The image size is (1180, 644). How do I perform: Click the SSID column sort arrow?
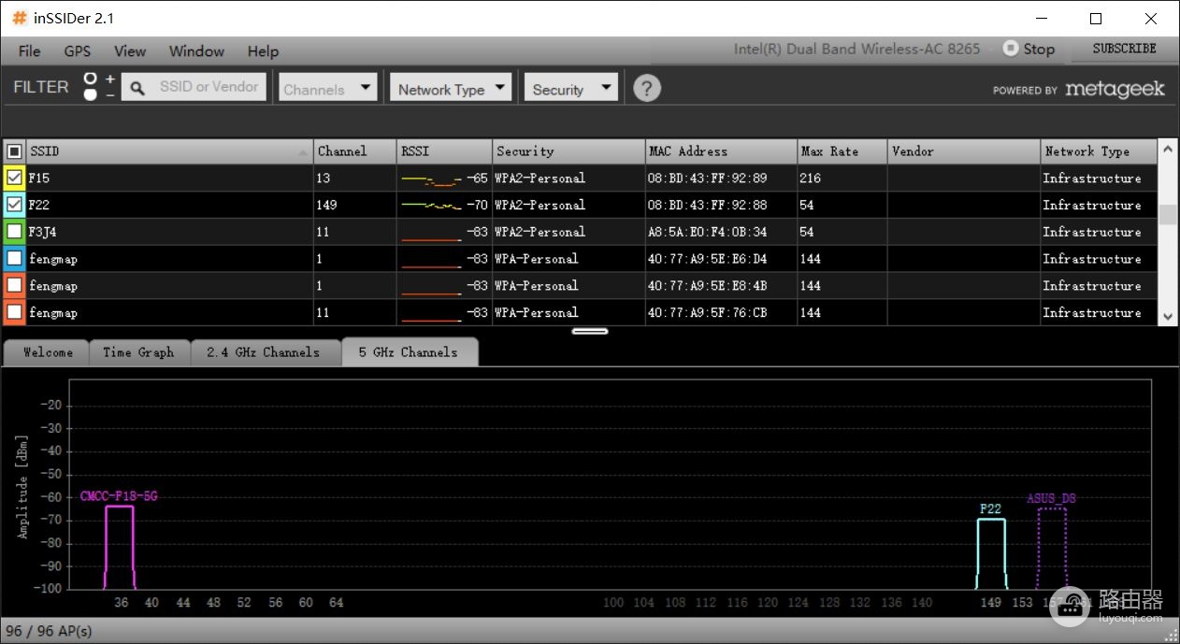tap(303, 152)
